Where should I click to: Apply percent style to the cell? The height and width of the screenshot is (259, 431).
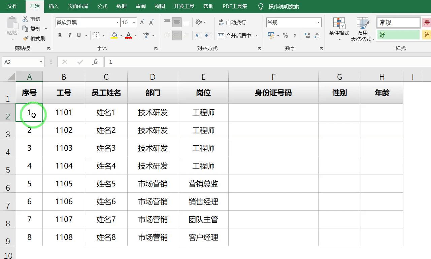tap(285, 34)
